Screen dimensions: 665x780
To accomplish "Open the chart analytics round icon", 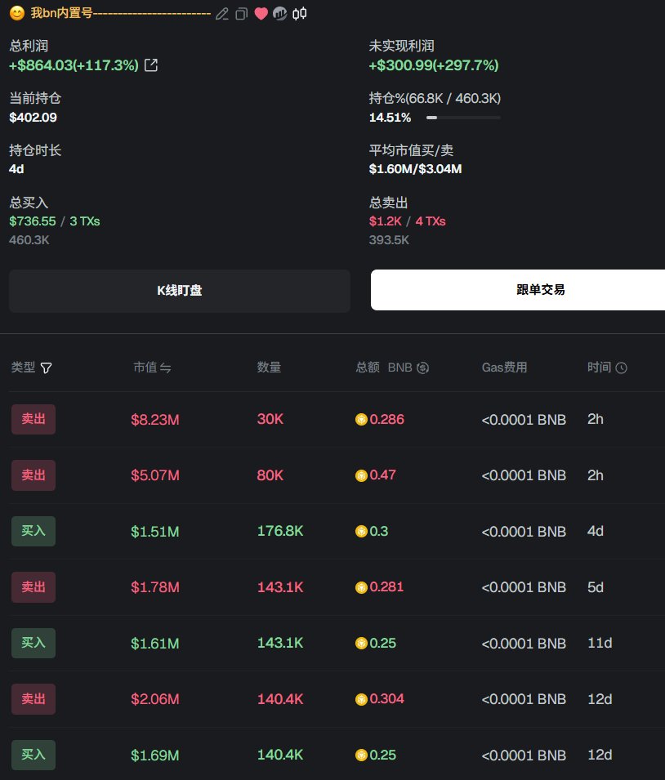I will tap(279, 14).
